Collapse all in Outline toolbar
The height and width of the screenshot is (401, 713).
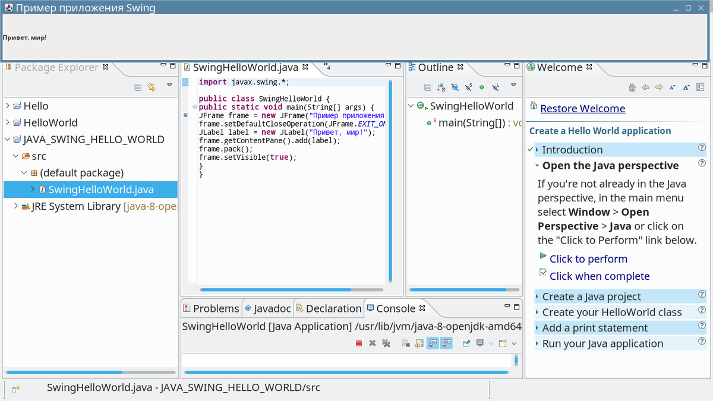click(428, 87)
